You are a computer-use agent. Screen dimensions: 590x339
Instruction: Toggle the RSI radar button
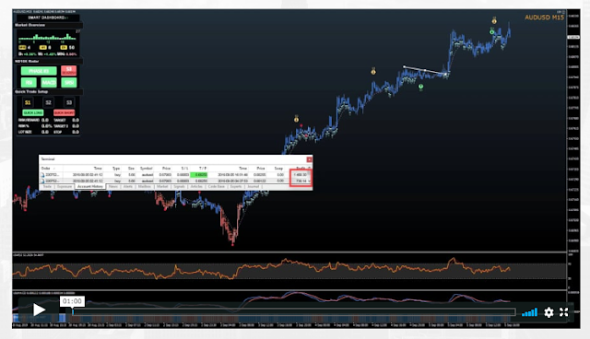pyautogui.click(x=29, y=82)
